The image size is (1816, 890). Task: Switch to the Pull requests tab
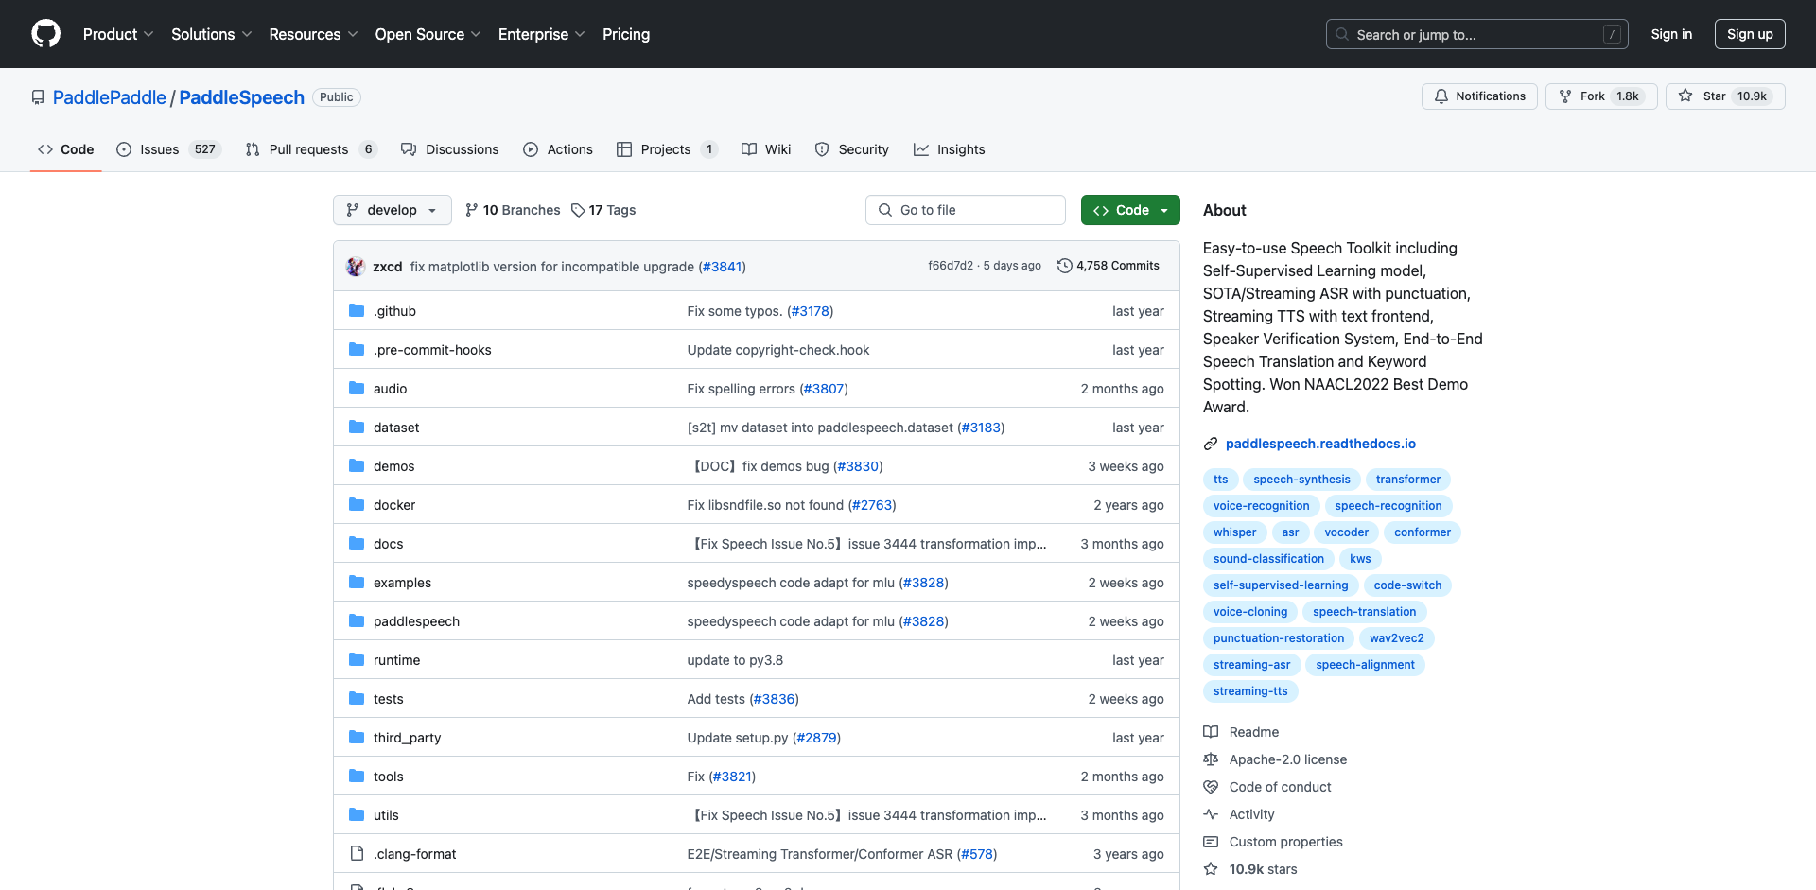pos(311,149)
